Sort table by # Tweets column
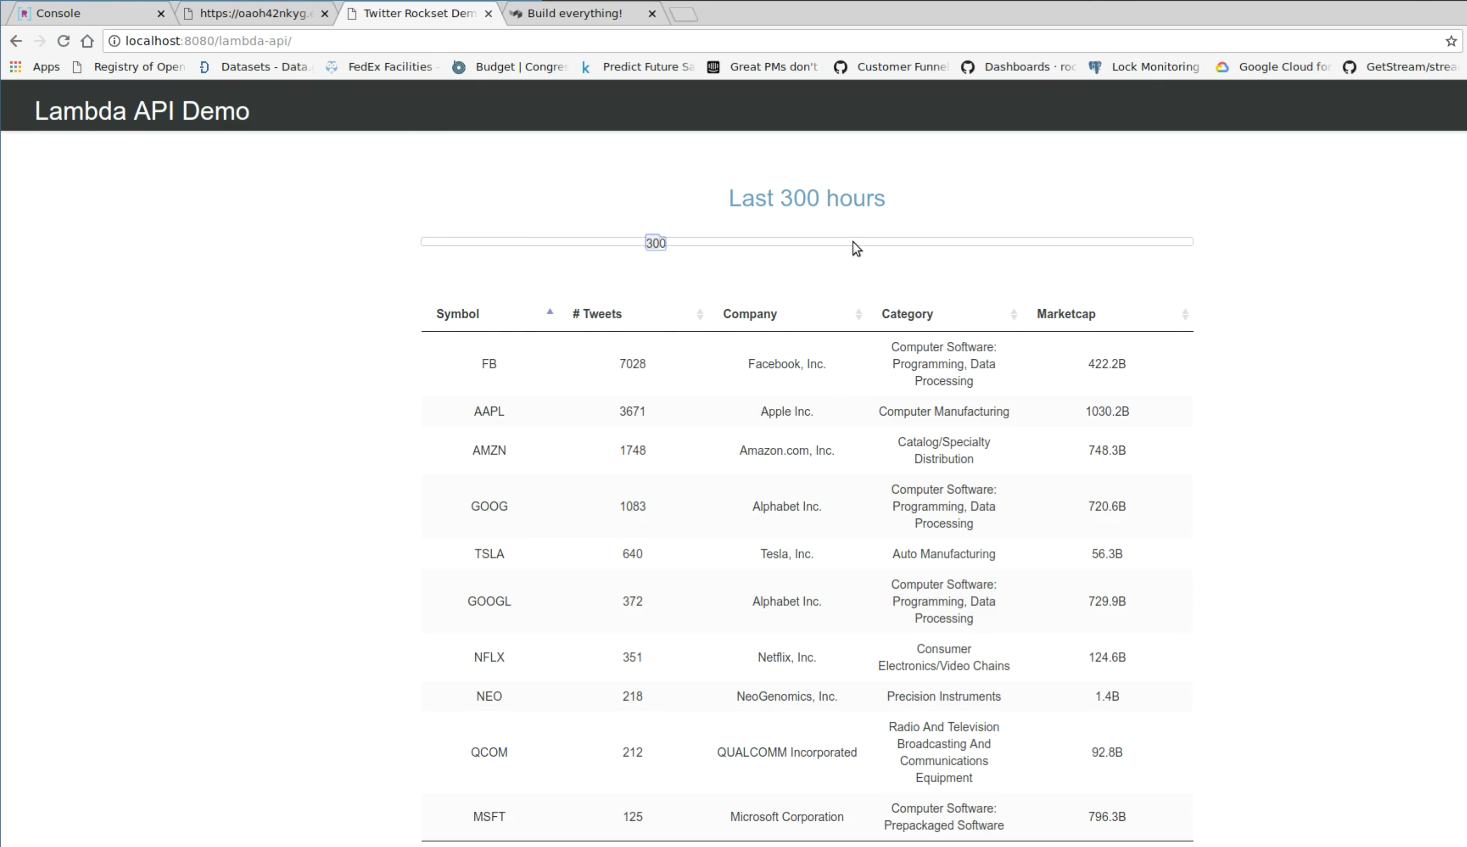Screen dimensions: 1467x847 (x=597, y=314)
